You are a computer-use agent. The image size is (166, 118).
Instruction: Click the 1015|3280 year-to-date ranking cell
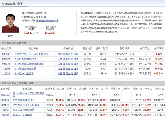[159, 115]
